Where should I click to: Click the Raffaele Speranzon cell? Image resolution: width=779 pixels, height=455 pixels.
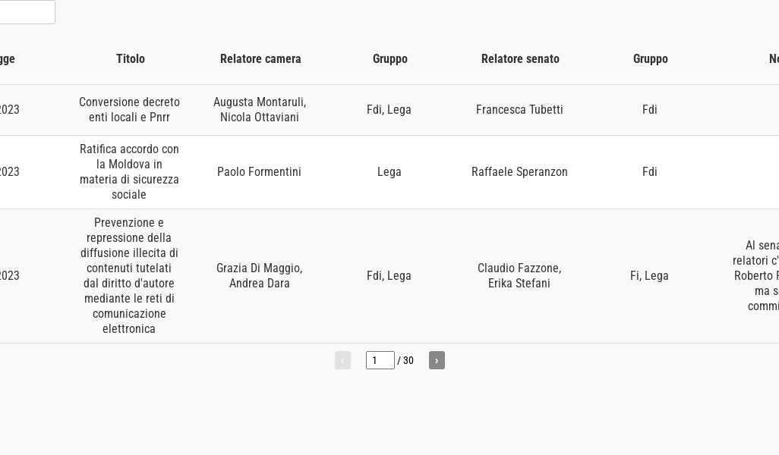click(519, 172)
